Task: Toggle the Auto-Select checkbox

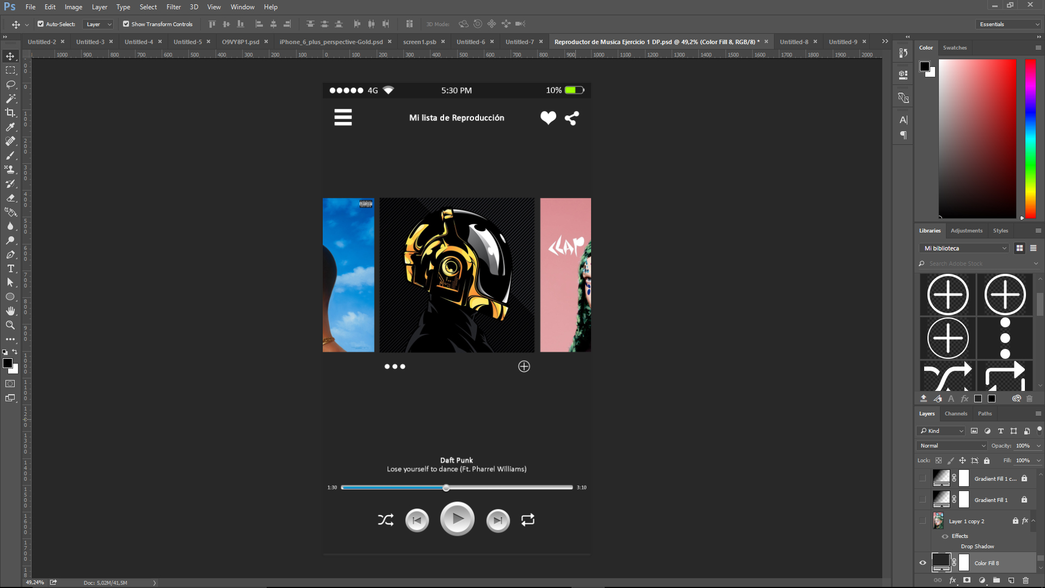Action: click(x=40, y=24)
